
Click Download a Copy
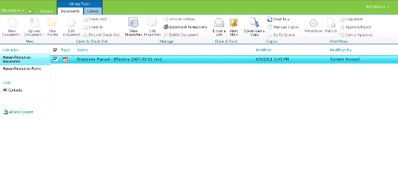click(254, 27)
